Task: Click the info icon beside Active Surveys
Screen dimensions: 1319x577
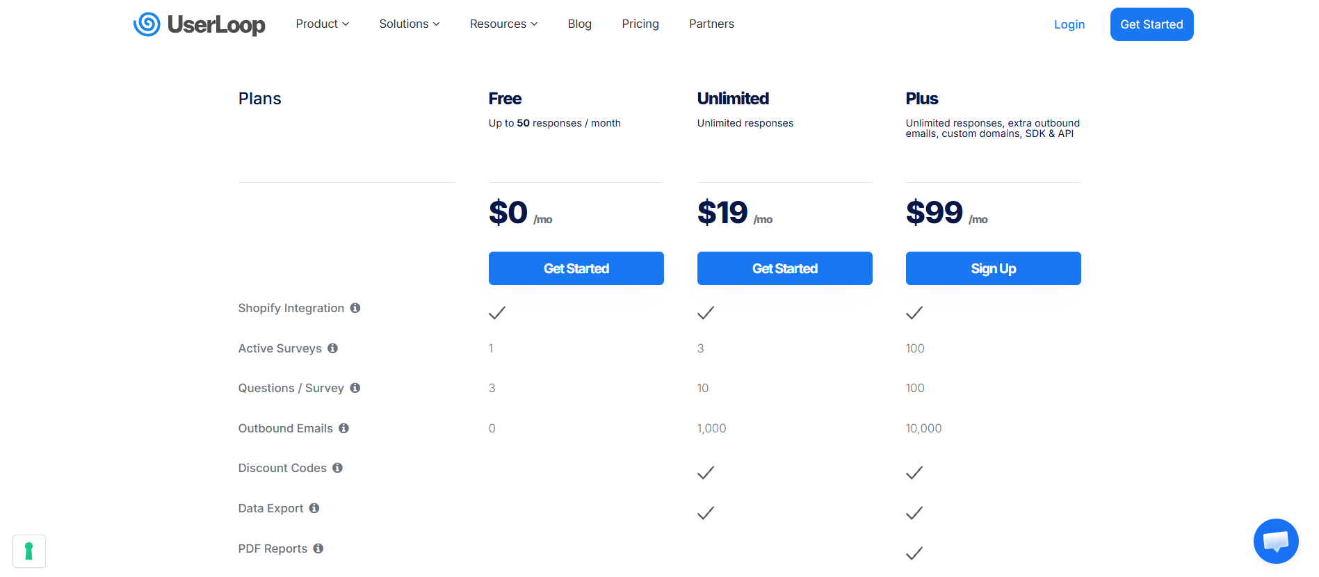Action: [x=332, y=348]
